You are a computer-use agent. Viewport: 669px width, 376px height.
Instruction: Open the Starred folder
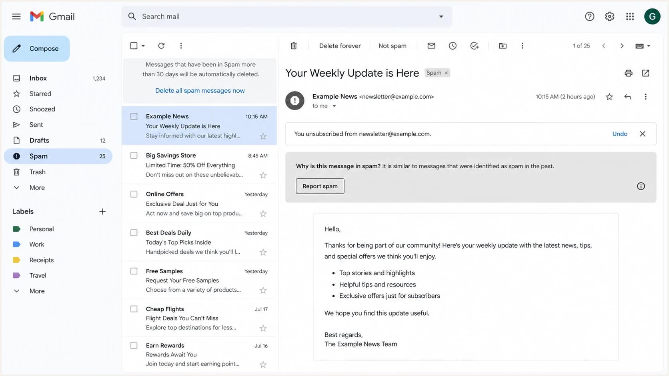[58, 94]
